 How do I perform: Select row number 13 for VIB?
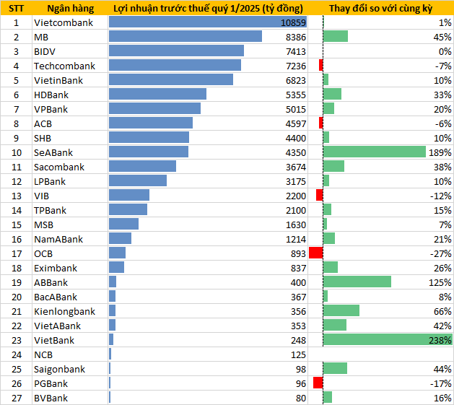[x=15, y=196]
